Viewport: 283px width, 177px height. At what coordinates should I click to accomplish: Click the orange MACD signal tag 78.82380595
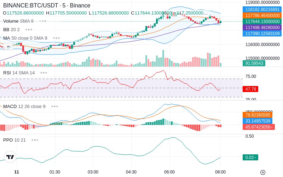click(x=258, y=115)
